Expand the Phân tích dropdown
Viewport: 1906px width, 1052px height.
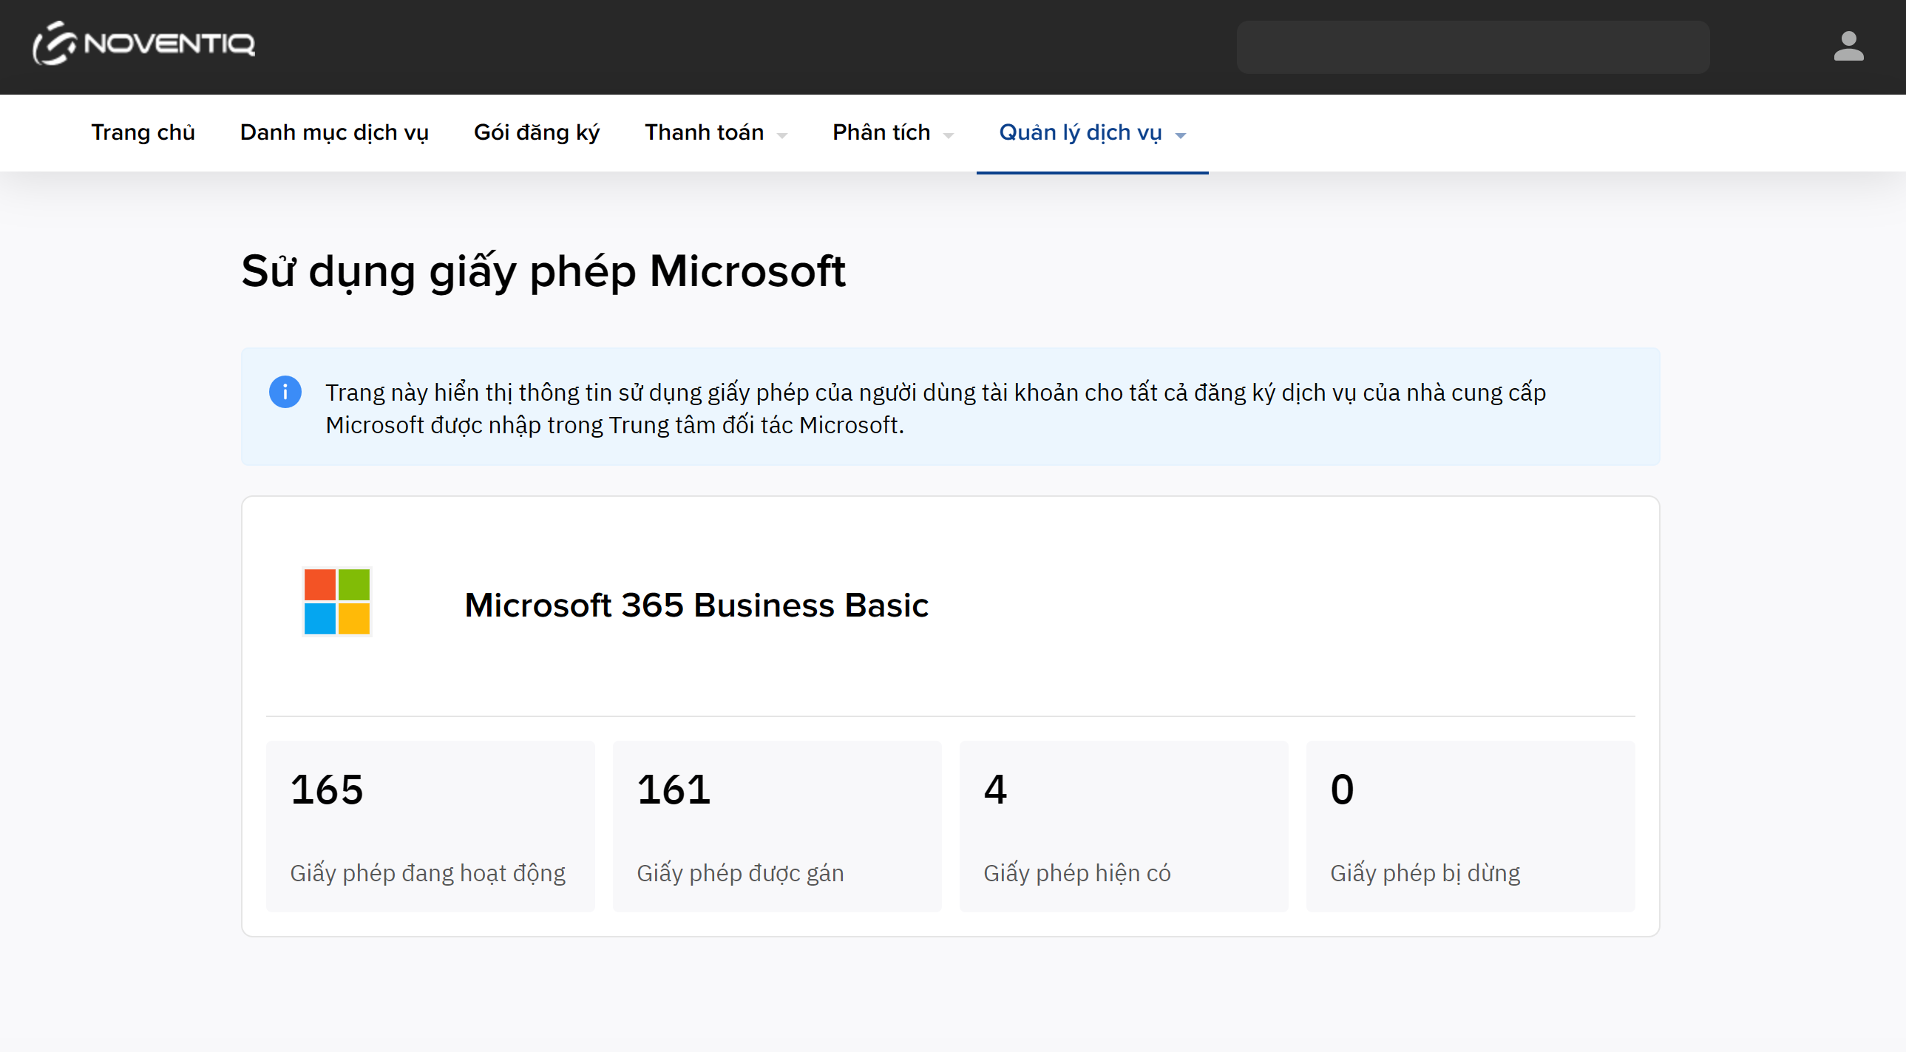pos(881,132)
